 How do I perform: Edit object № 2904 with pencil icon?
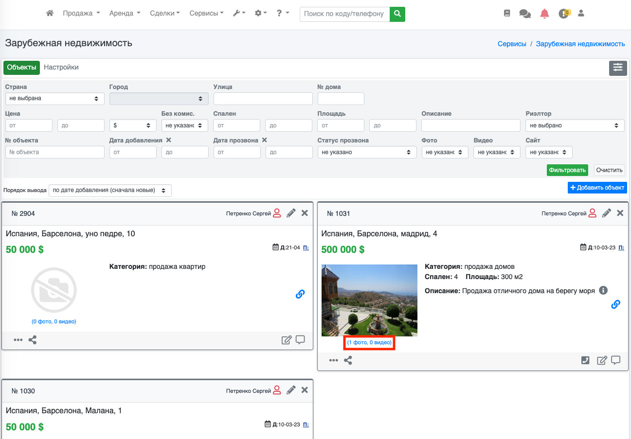291,213
